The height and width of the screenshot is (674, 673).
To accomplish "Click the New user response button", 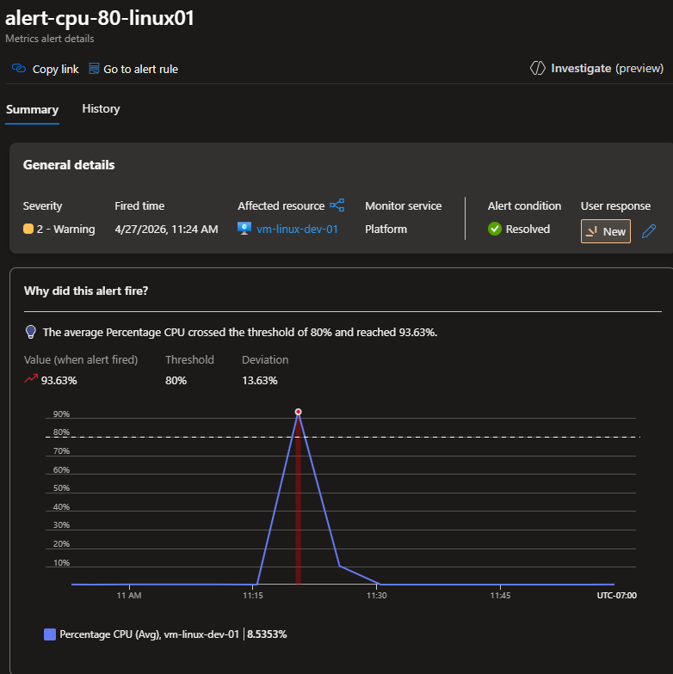I will [x=606, y=231].
